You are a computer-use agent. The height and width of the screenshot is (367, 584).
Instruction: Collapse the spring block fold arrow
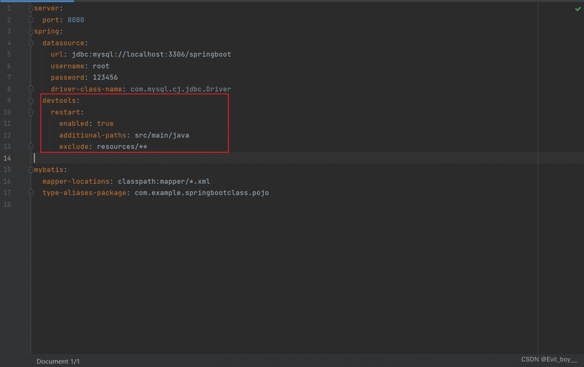tap(31, 31)
